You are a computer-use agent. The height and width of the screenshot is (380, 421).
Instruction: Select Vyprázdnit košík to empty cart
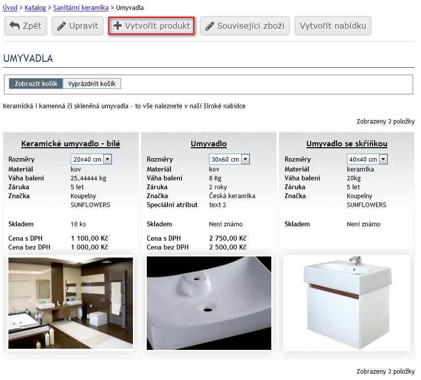(x=92, y=84)
